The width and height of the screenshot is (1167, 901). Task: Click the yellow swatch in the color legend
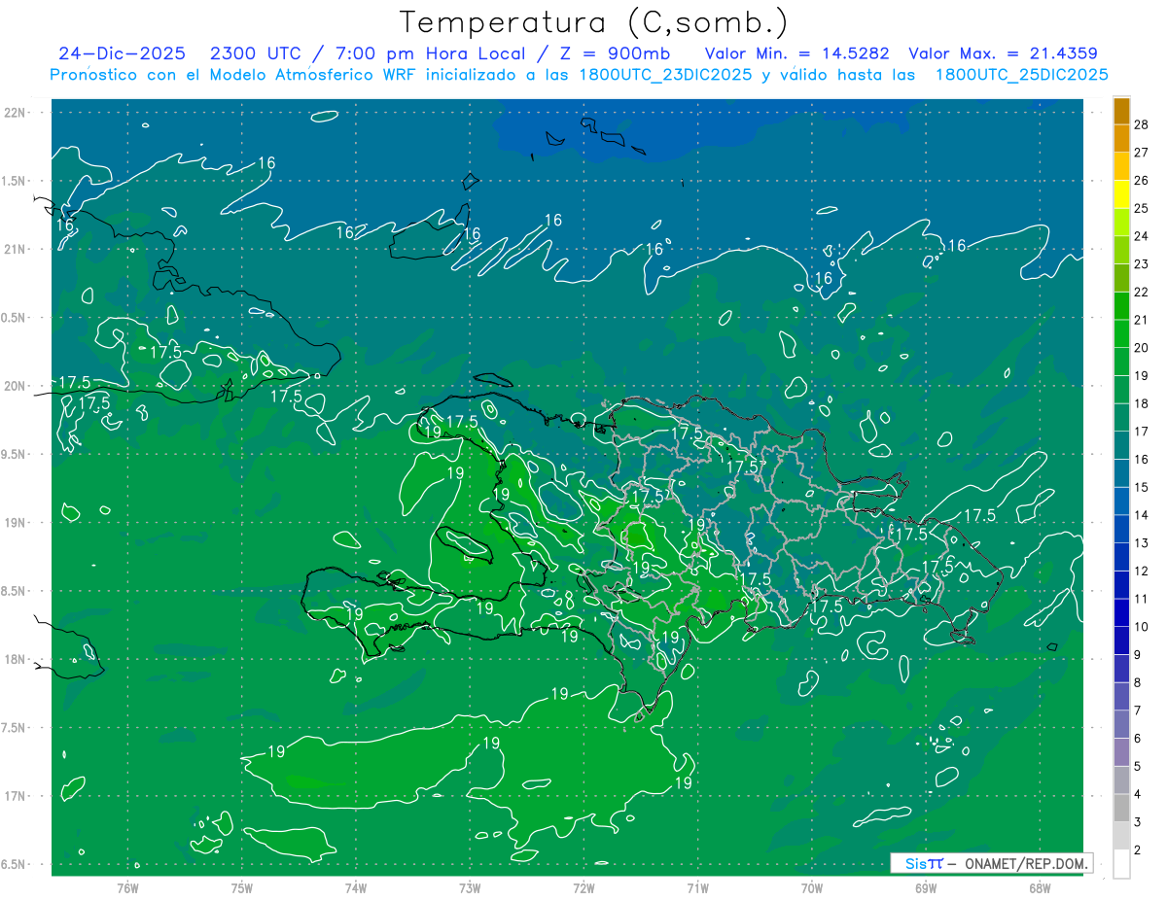pyautogui.click(x=1122, y=194)
